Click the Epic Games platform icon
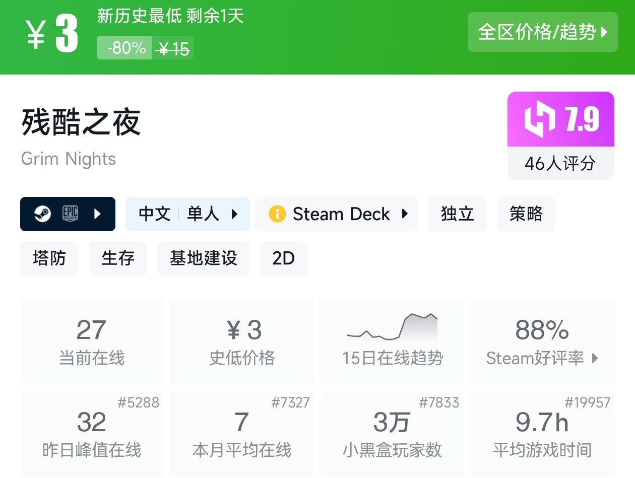Viewport: 635px width, 478px height. (70, 214)
